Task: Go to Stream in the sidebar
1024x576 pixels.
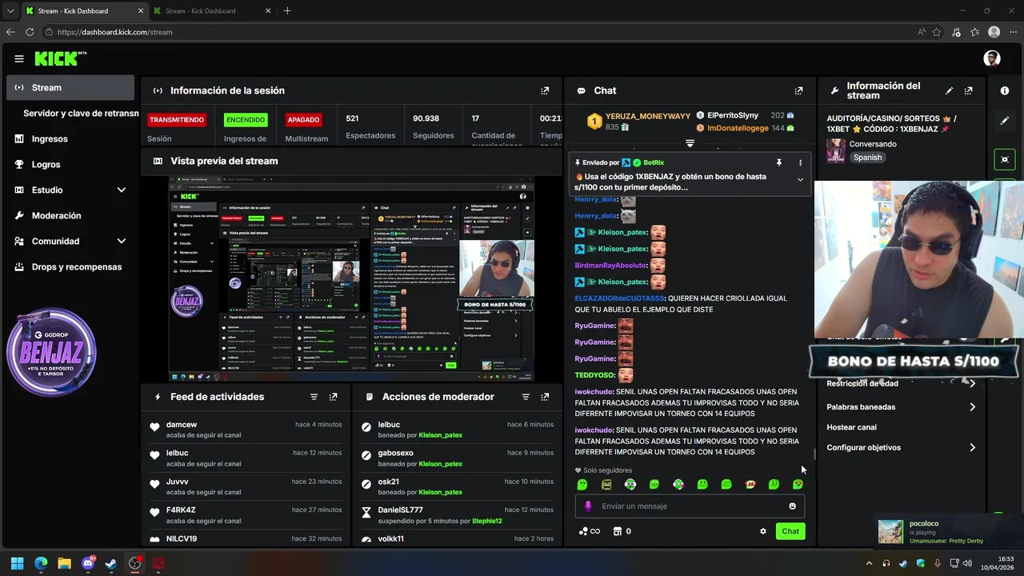Action: click(x=70, y=88)
